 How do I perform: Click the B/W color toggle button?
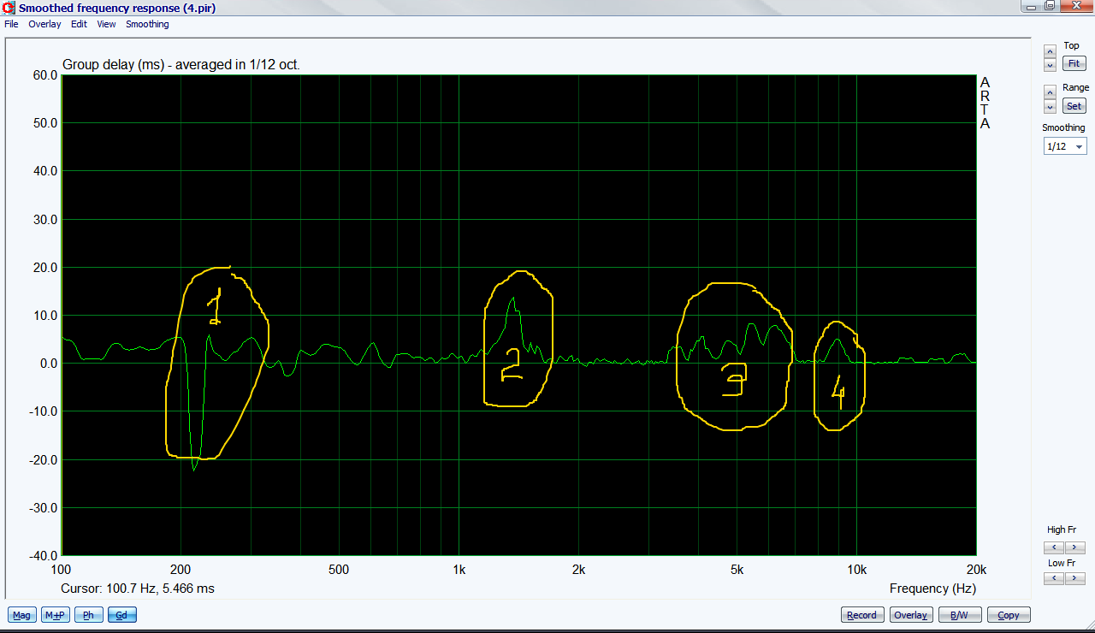959,615
